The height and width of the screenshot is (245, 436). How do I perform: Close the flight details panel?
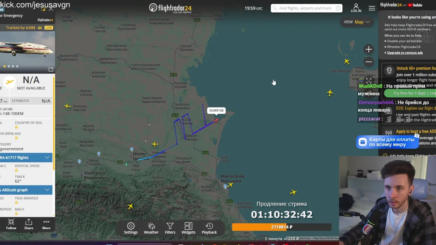point(51,9)
